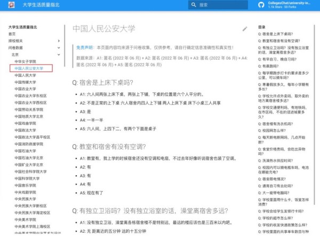The height and width of the screenshot is (237, 320).
Task: Jump to 有早自习、晚自习吗 in contents
Action: pos(277,59)
